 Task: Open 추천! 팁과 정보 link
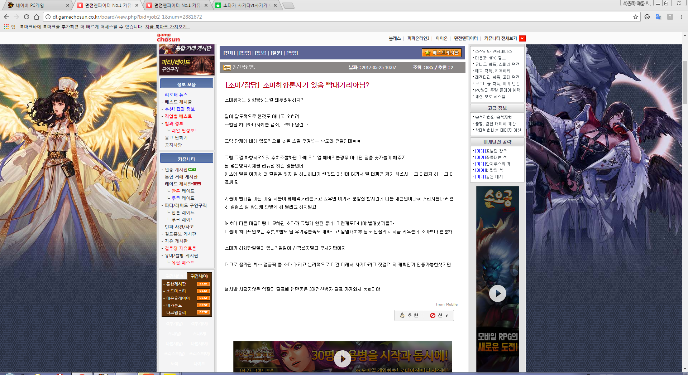[x=180, y=109]
